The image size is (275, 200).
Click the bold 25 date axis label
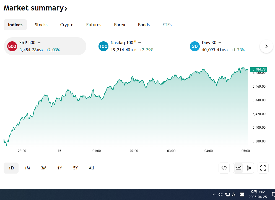[x=59, y=151]
